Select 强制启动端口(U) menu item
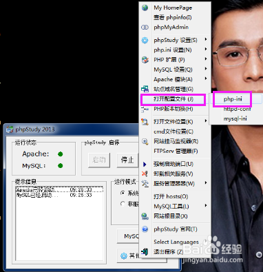 pos(176,164)
